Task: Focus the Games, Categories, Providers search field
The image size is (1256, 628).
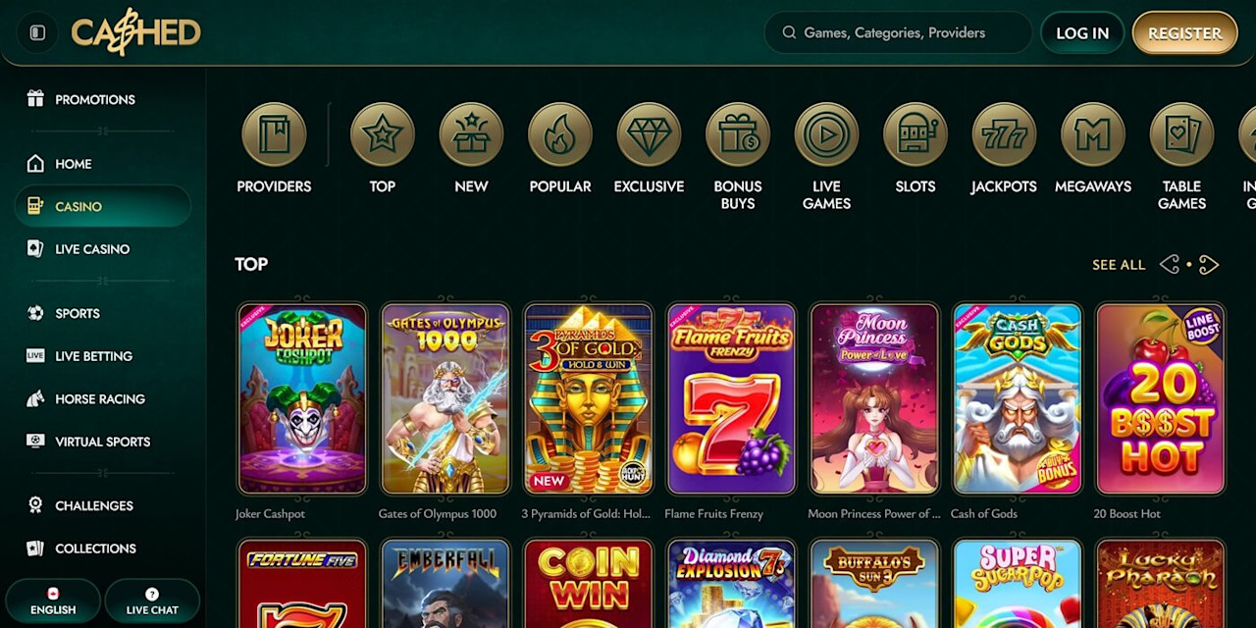Action: (898, 32)
